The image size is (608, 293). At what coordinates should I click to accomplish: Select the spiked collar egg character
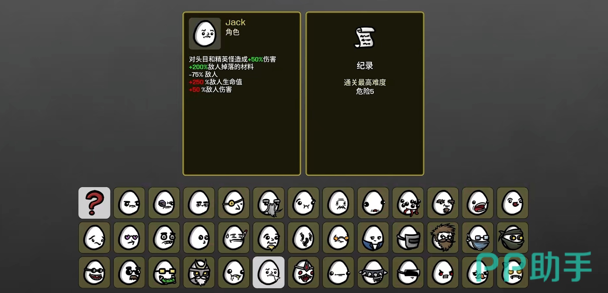pyautogui.click(x=373, y=272)
